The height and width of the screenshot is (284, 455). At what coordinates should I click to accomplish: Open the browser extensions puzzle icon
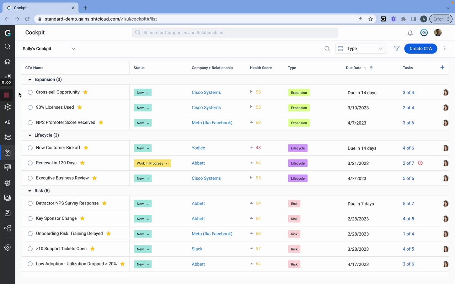[x=403, y=19]
